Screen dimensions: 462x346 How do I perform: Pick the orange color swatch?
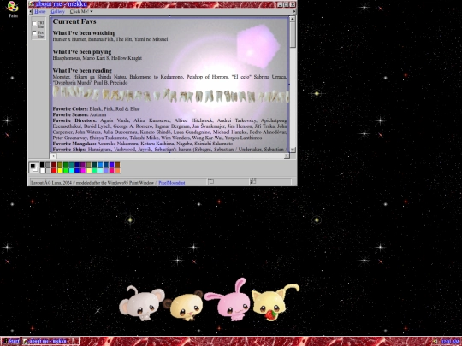(117, 170)
